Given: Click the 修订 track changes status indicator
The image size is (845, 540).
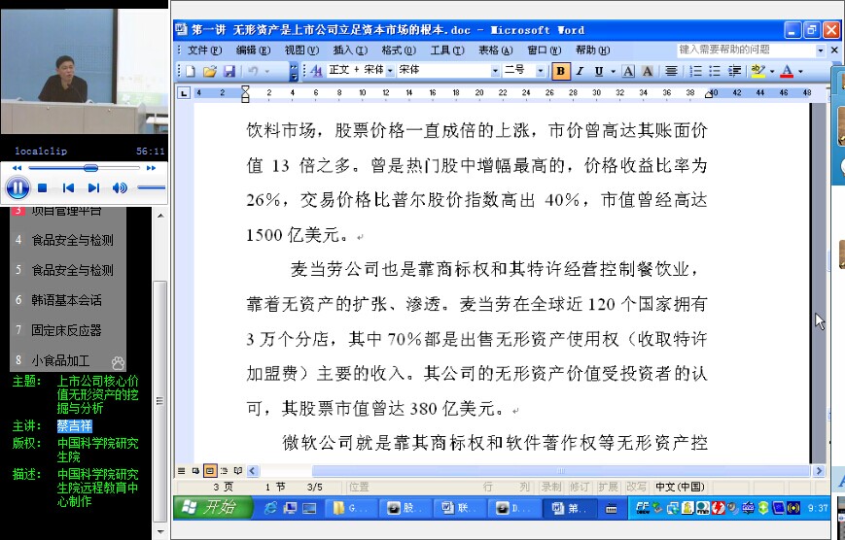Looking at the screenshot, I should point(580,488).
